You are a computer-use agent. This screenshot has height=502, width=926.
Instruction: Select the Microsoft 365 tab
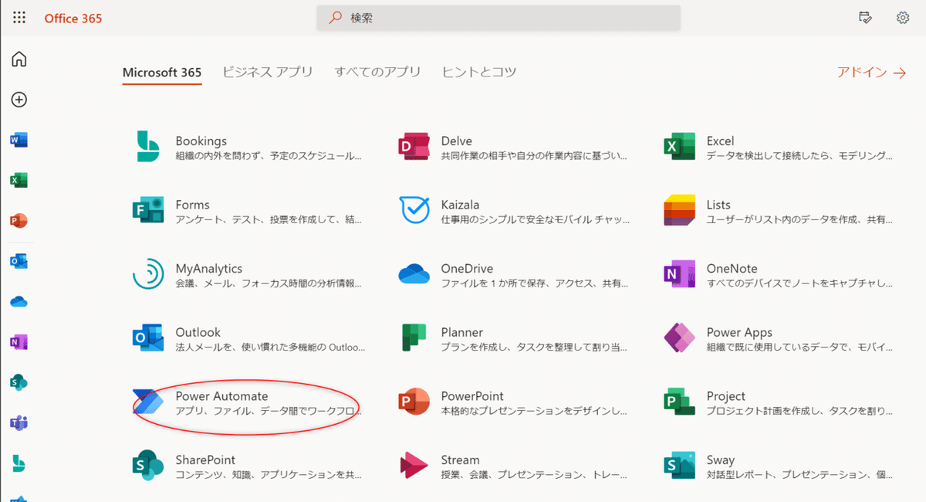pos(162,73)
